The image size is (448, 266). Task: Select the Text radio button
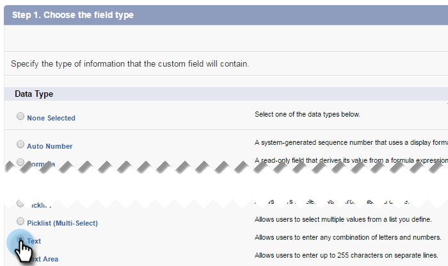[20, 239]
